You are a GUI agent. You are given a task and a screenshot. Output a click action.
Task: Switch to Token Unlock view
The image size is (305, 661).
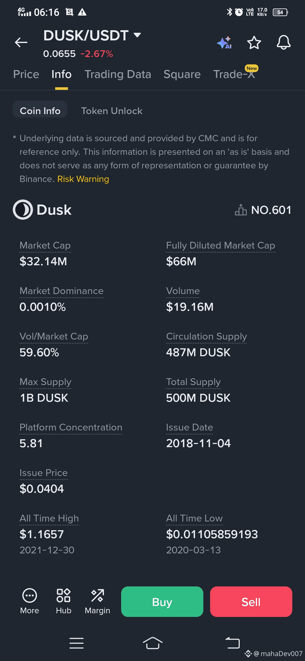(112, 111)
